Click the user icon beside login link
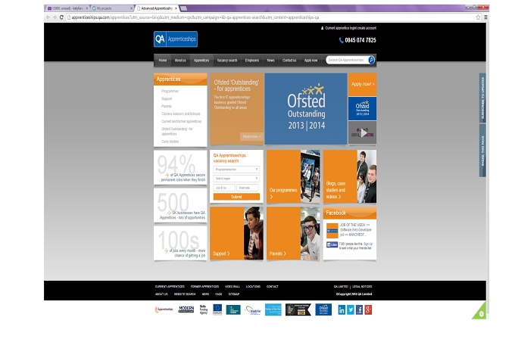 click(322, 28)
